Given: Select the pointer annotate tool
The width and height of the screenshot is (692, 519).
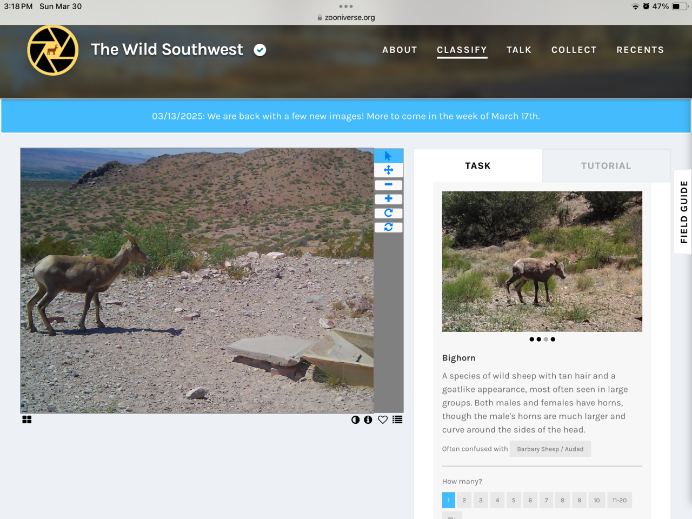Looking at the screenshot, I should tap(388, 156).
